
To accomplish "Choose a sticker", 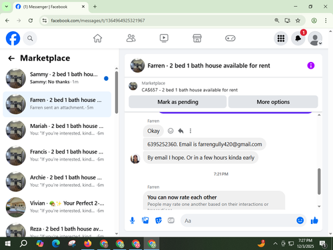I will point(159,221).
